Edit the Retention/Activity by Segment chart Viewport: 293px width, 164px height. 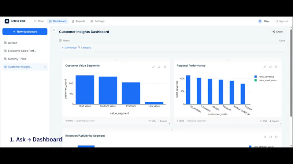[x=265, y=137]
